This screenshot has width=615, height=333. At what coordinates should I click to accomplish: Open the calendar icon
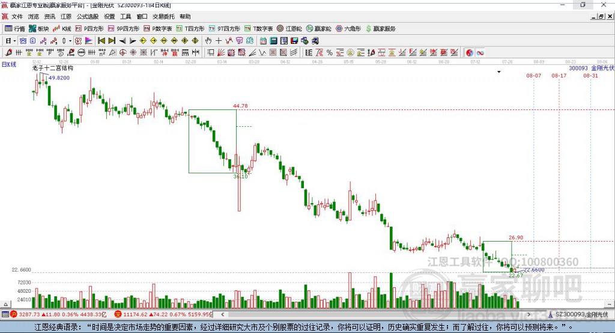tap(263, 41)
